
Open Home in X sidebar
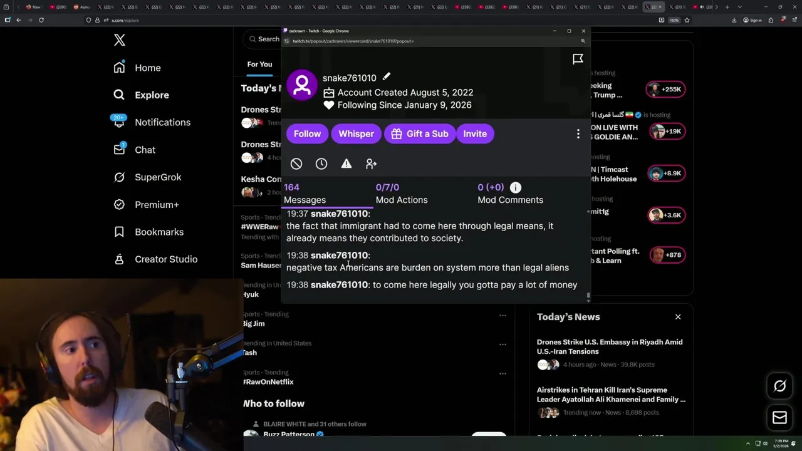pyautogui.click(x=137, y=68)
